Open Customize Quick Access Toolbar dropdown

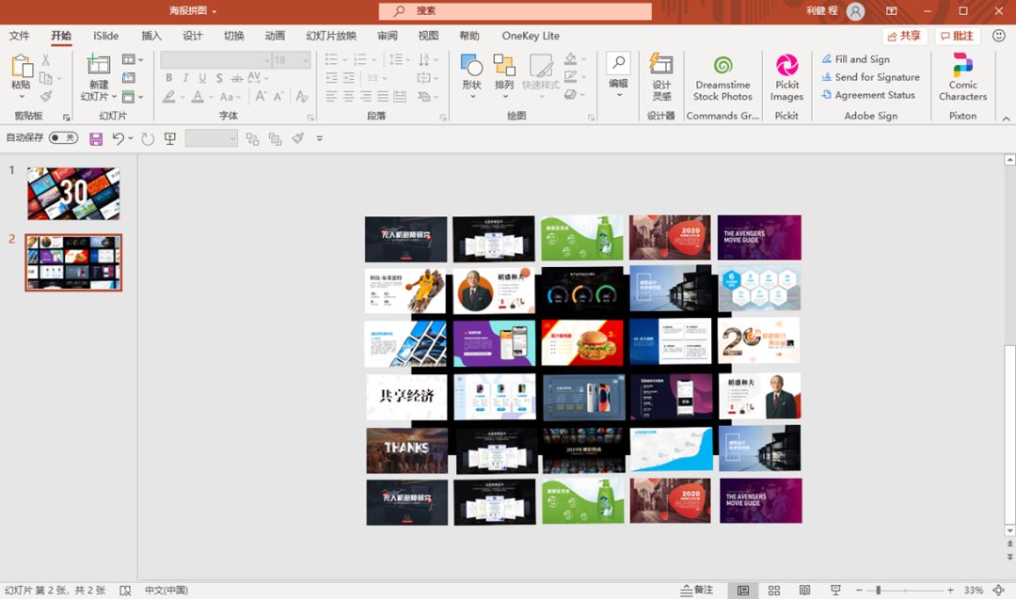click(320, 138)
